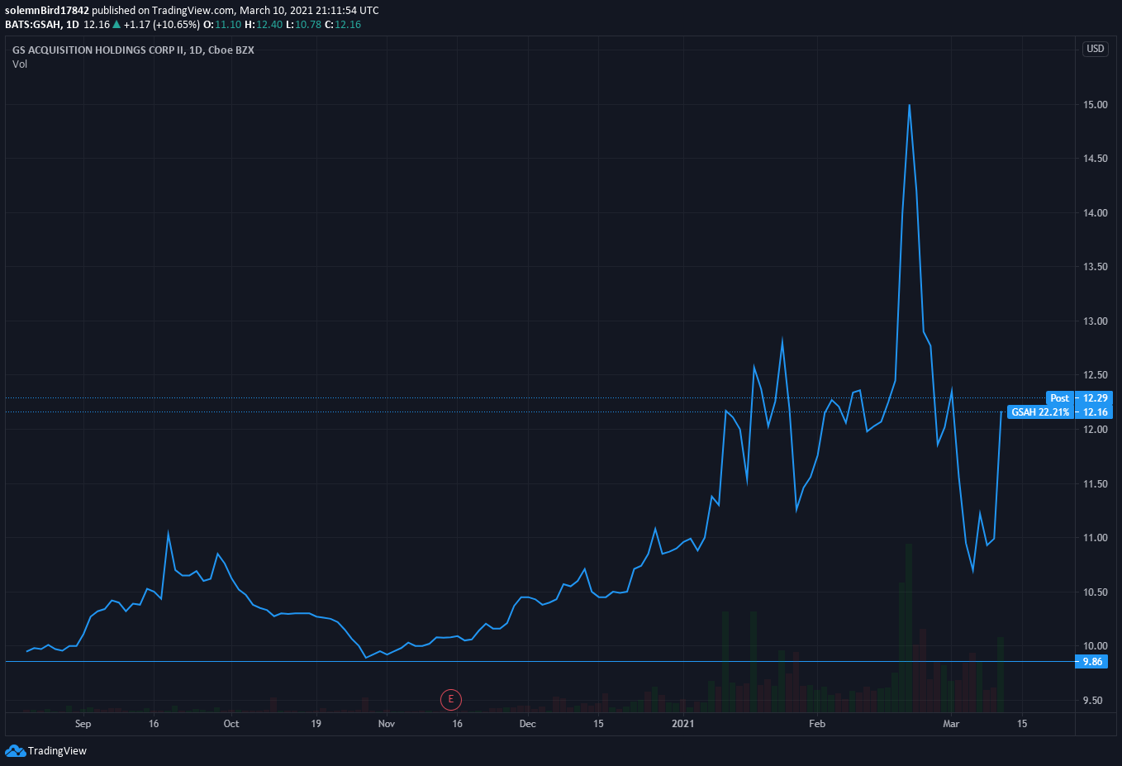Click the username solemnBird17842
The width and height of the screenshot is (1122, 766).
click(47, 11)
